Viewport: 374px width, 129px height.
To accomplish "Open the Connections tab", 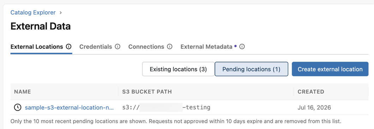I will [x=146, y=47].
